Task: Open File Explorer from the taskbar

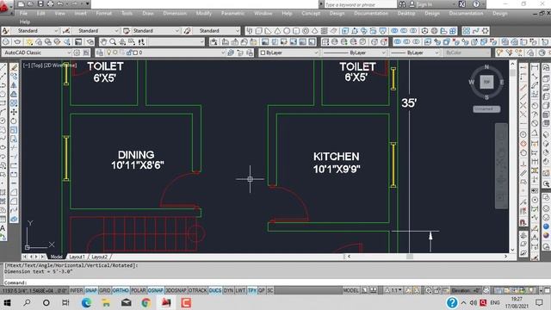Action: 106,302
